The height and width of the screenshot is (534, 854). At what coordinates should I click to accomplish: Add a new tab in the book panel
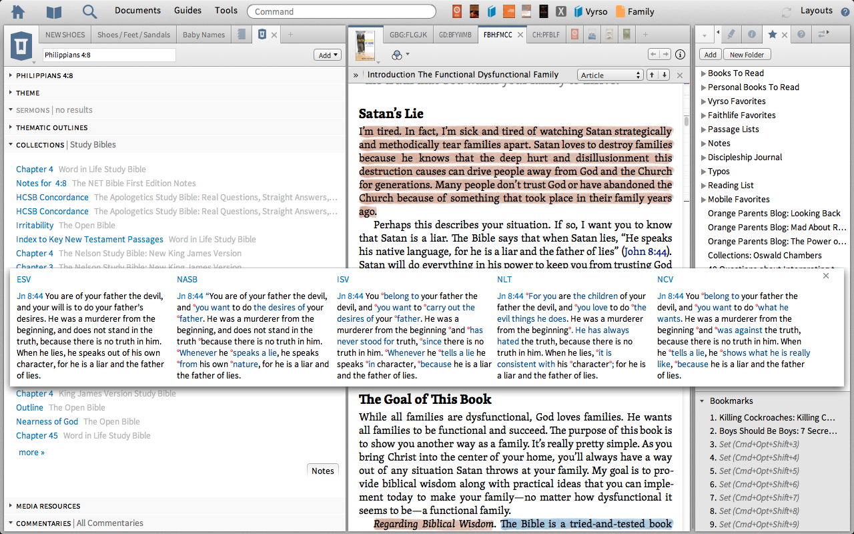tap(645, 35)
